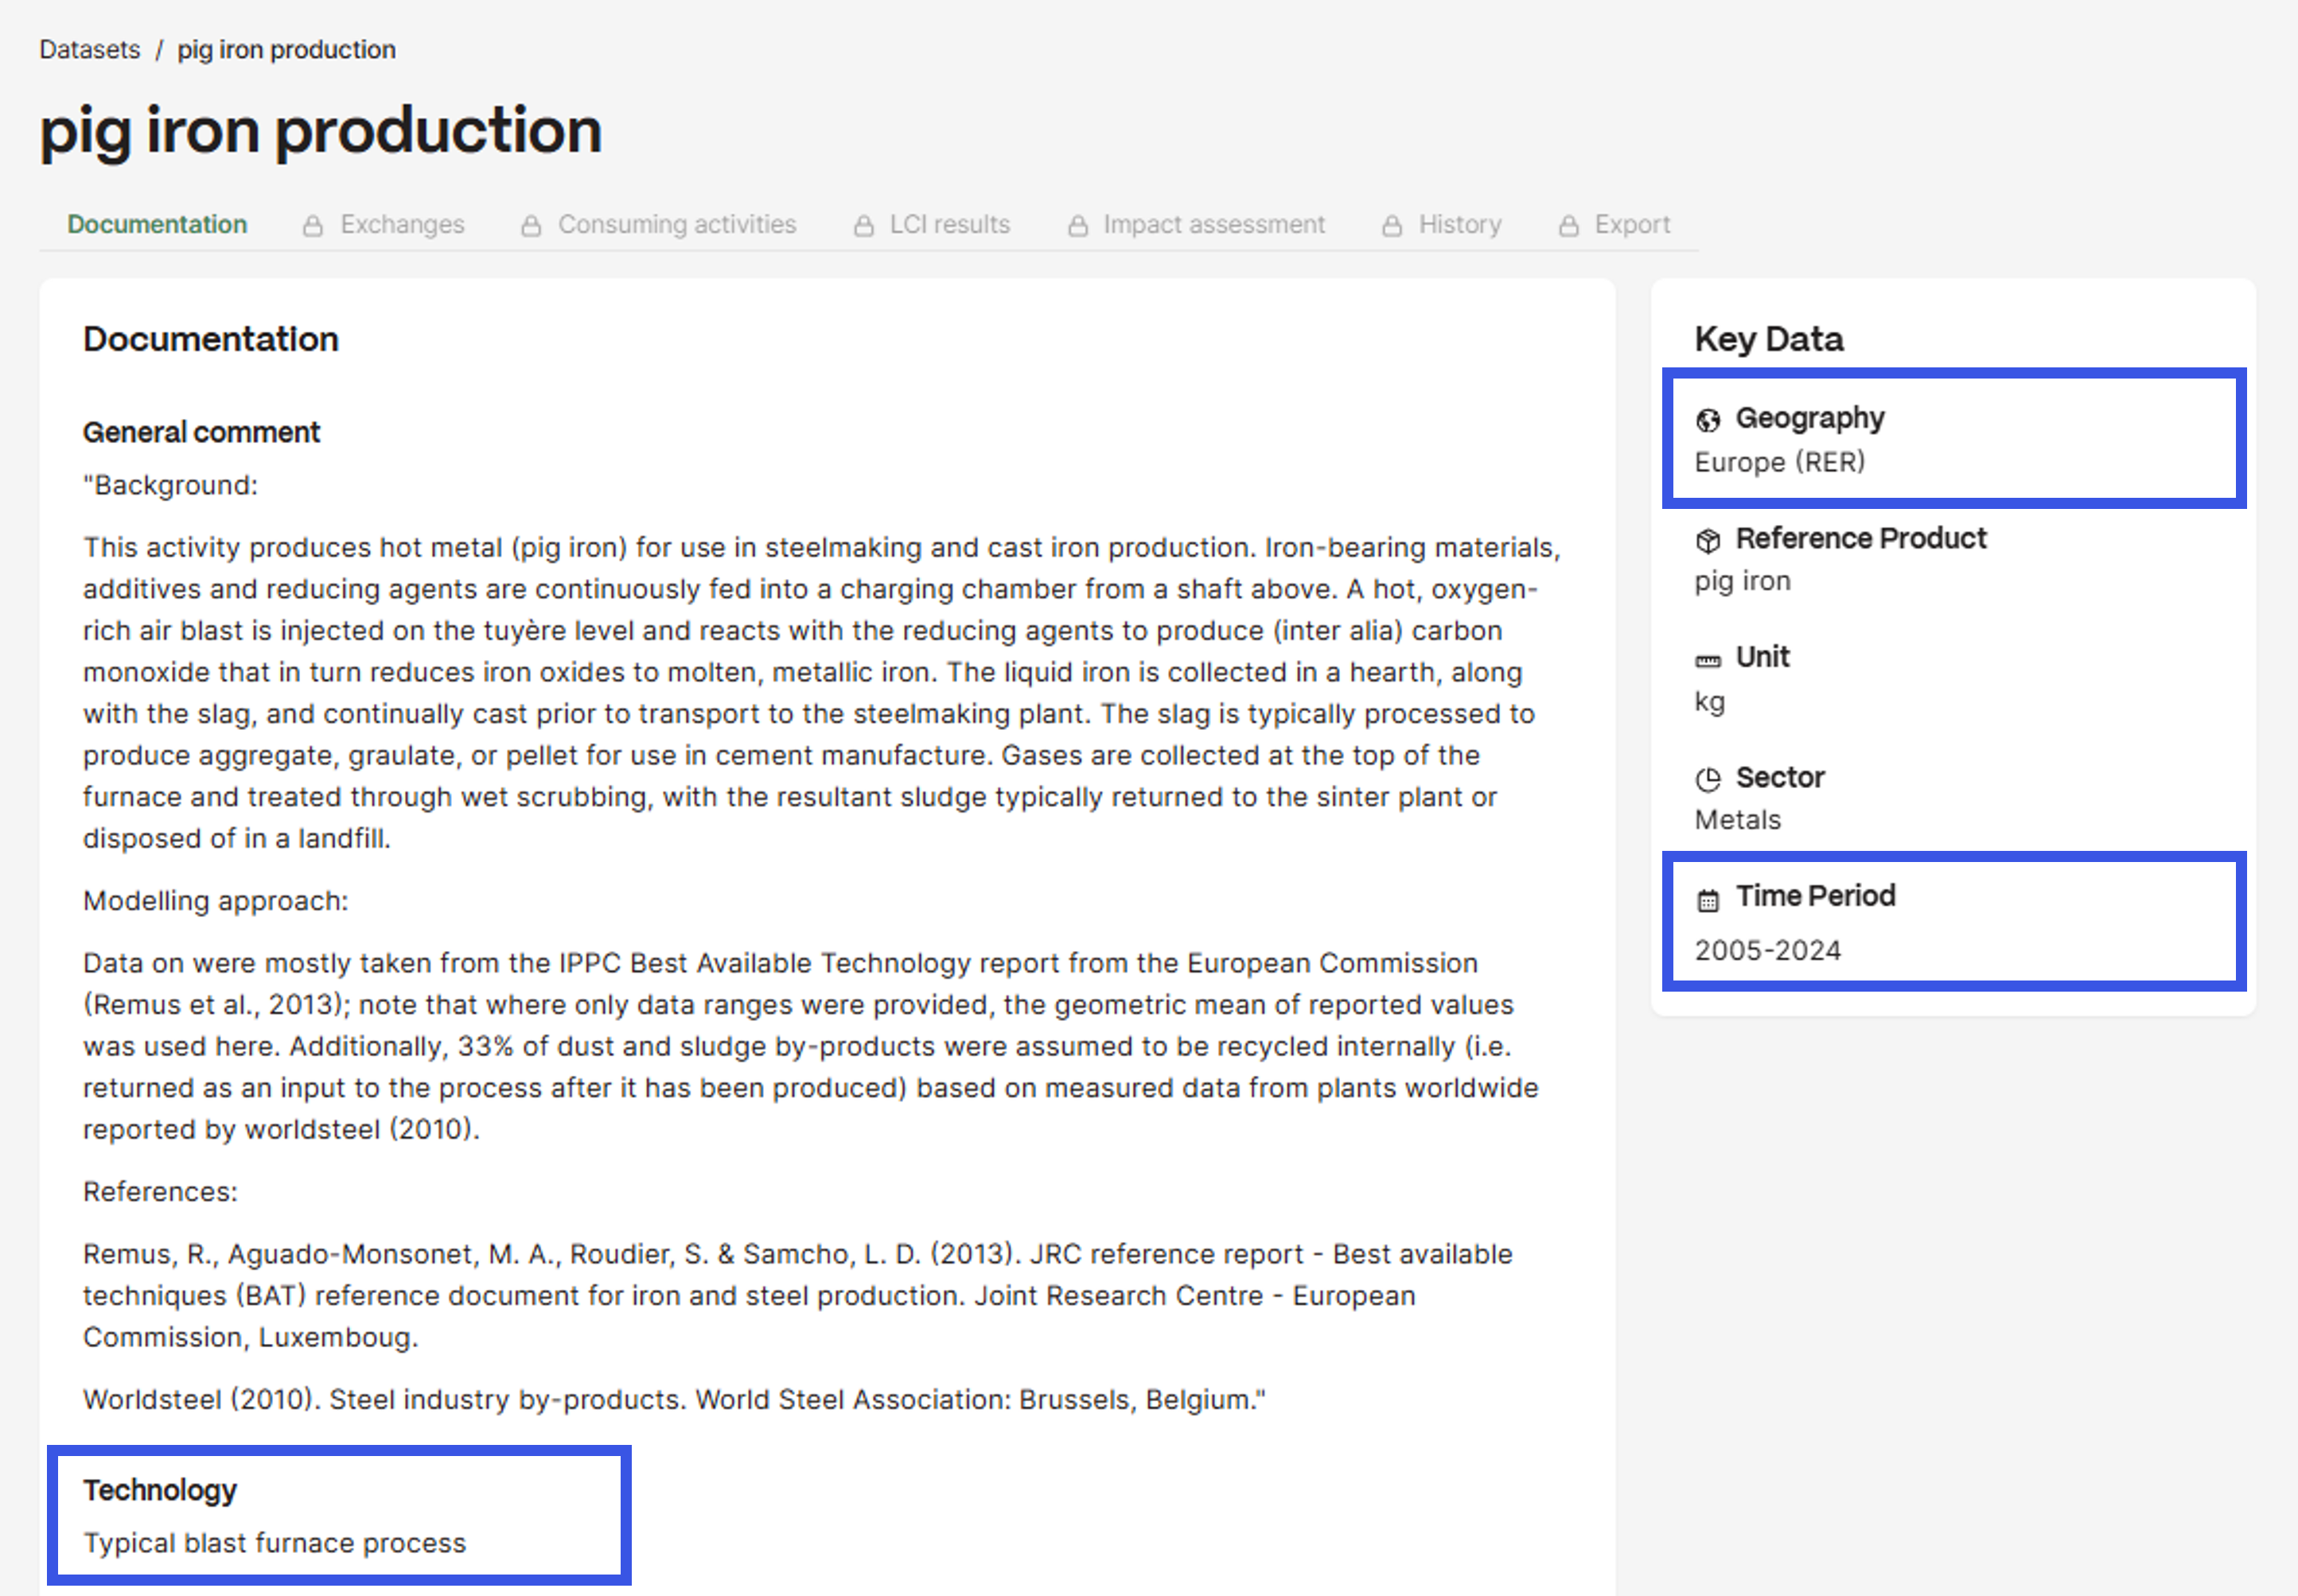This screenshot has height=1596, width=2298.
Task: Click the Datasets breadcrumb link
Action: point(90,50)
